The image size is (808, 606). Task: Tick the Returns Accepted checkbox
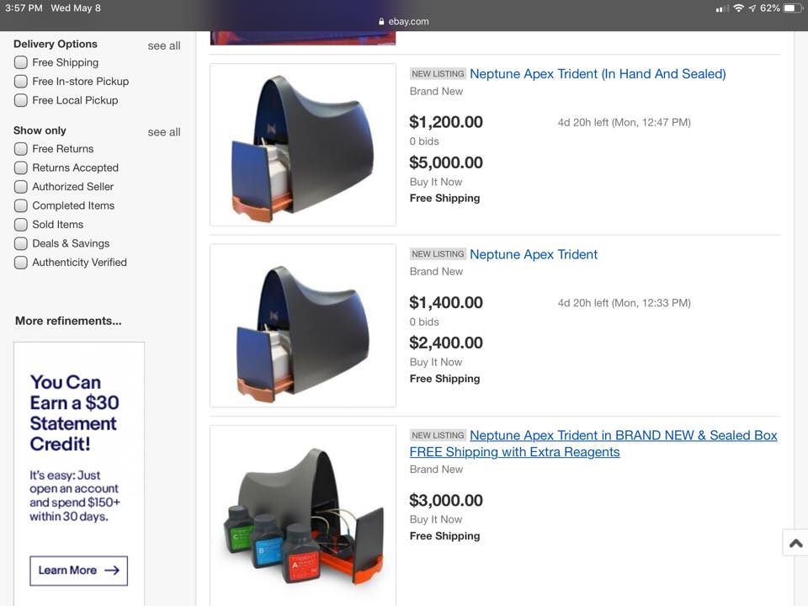(x=20, y=168)
